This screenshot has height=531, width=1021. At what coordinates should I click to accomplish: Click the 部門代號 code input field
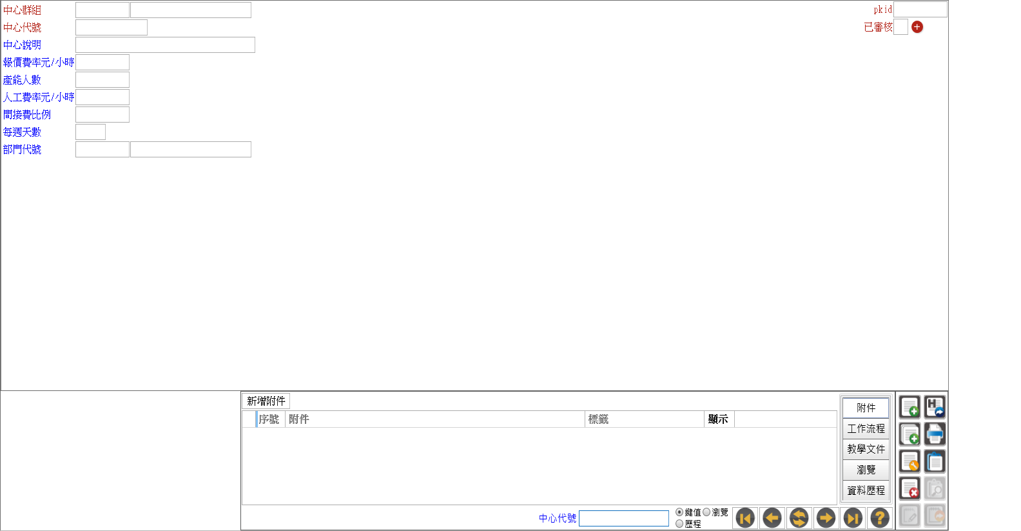pos(102,149)
